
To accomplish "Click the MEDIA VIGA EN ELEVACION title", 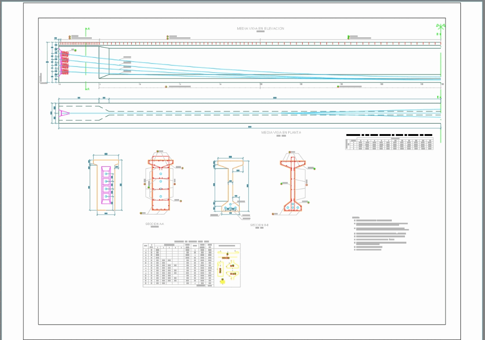I will click(260, 28).
